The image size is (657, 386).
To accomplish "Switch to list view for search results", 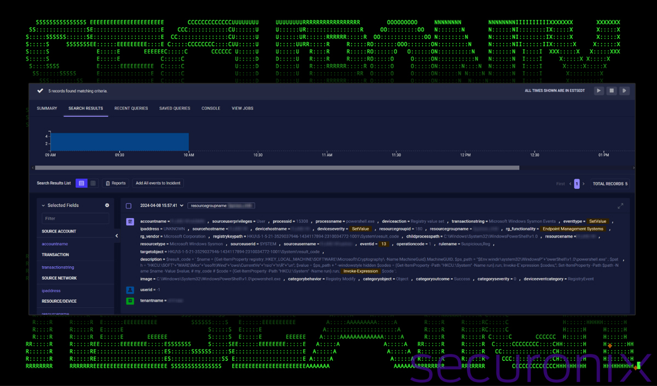I will pos(82,183).
